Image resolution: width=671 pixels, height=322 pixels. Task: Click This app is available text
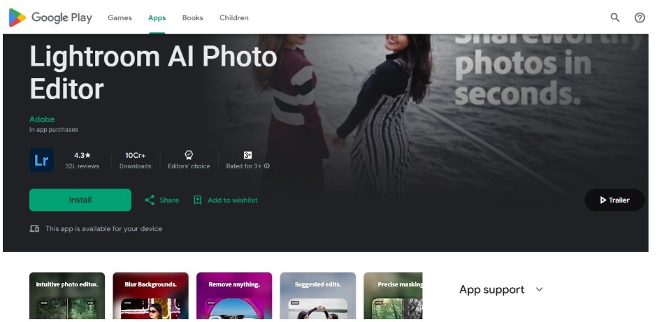[x=103, y=229]
